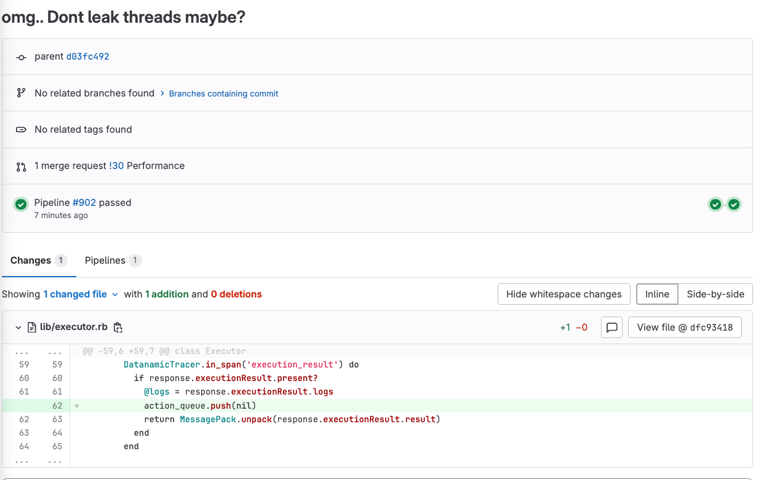
Task: Click View file @ dfc93418 button
Action: click(x=684, y=328)
